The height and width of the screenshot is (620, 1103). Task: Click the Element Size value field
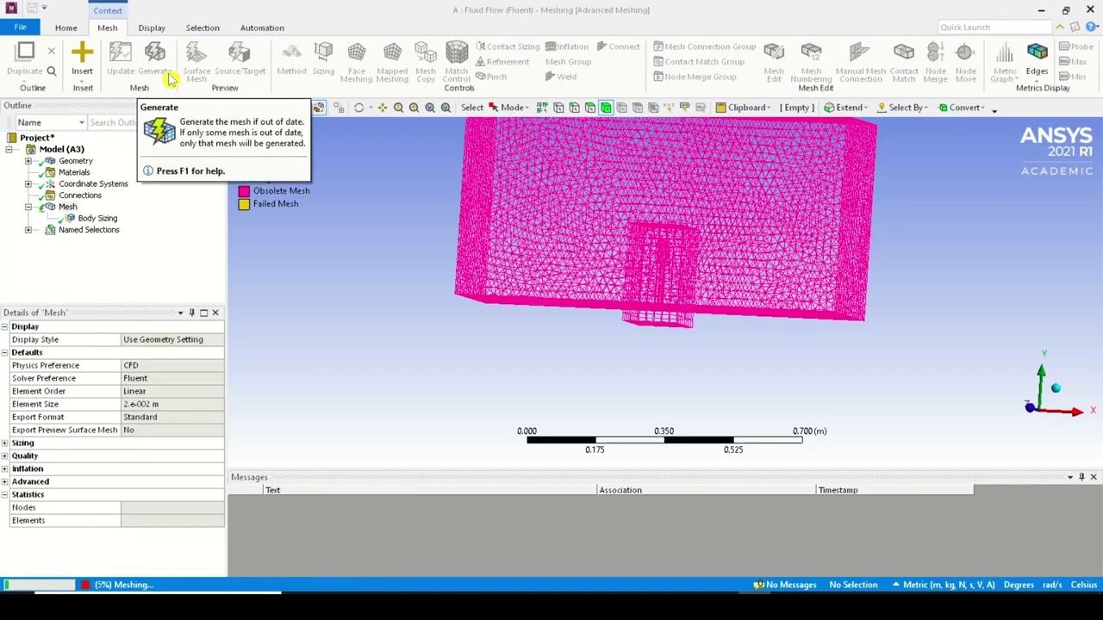click(172, 404)
